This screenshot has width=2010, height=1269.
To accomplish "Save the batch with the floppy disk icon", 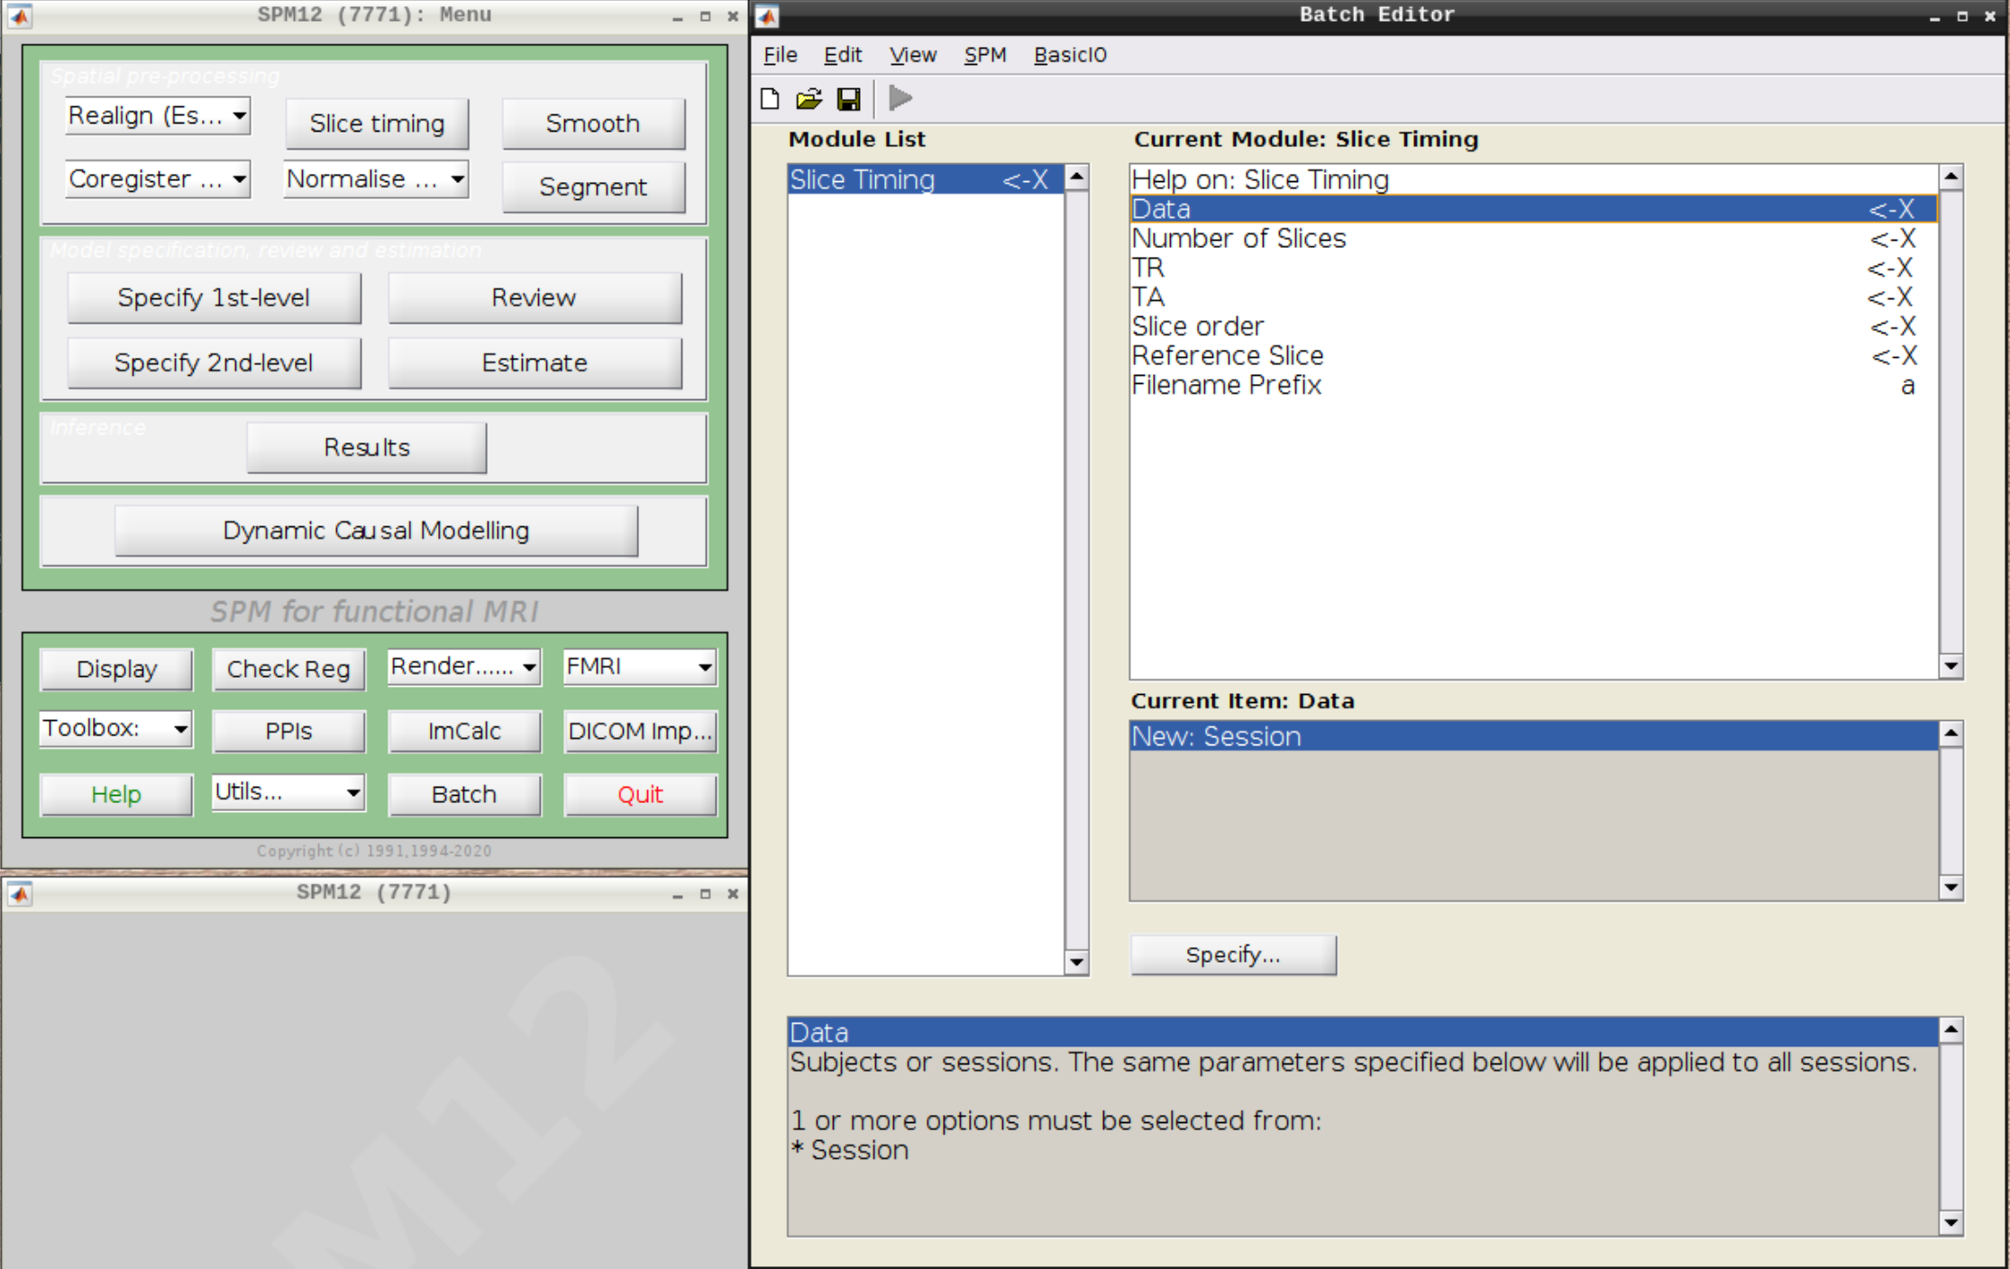I will pyautogui.click(x=848, y=98).
